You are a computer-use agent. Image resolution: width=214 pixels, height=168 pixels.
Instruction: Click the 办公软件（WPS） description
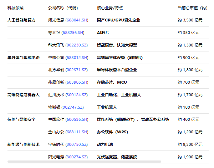[112, 132]
